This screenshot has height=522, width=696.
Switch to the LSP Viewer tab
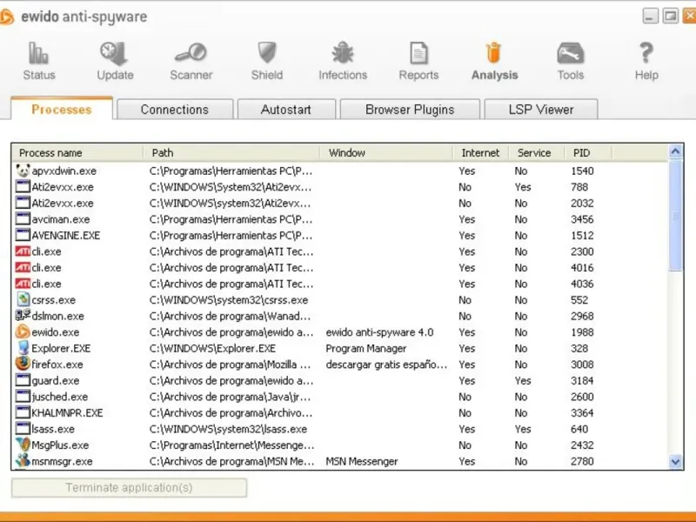coord(541,110)
